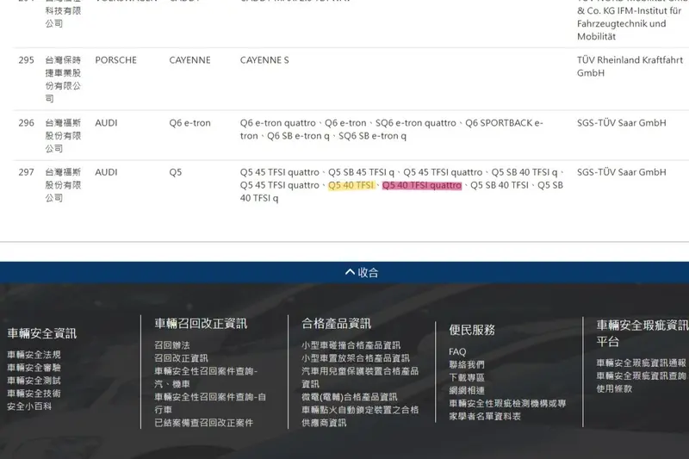Open 車輛點火自動鎖定裝置之合格供應商資訊 link

tap(360, 416)
